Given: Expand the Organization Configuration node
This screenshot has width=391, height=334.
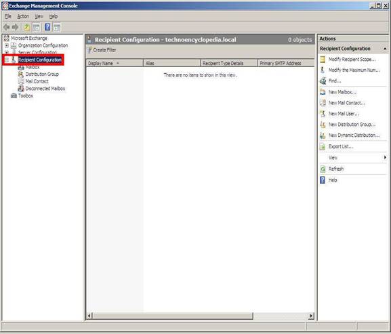Looking at the screenshot, I should [7, 45].
